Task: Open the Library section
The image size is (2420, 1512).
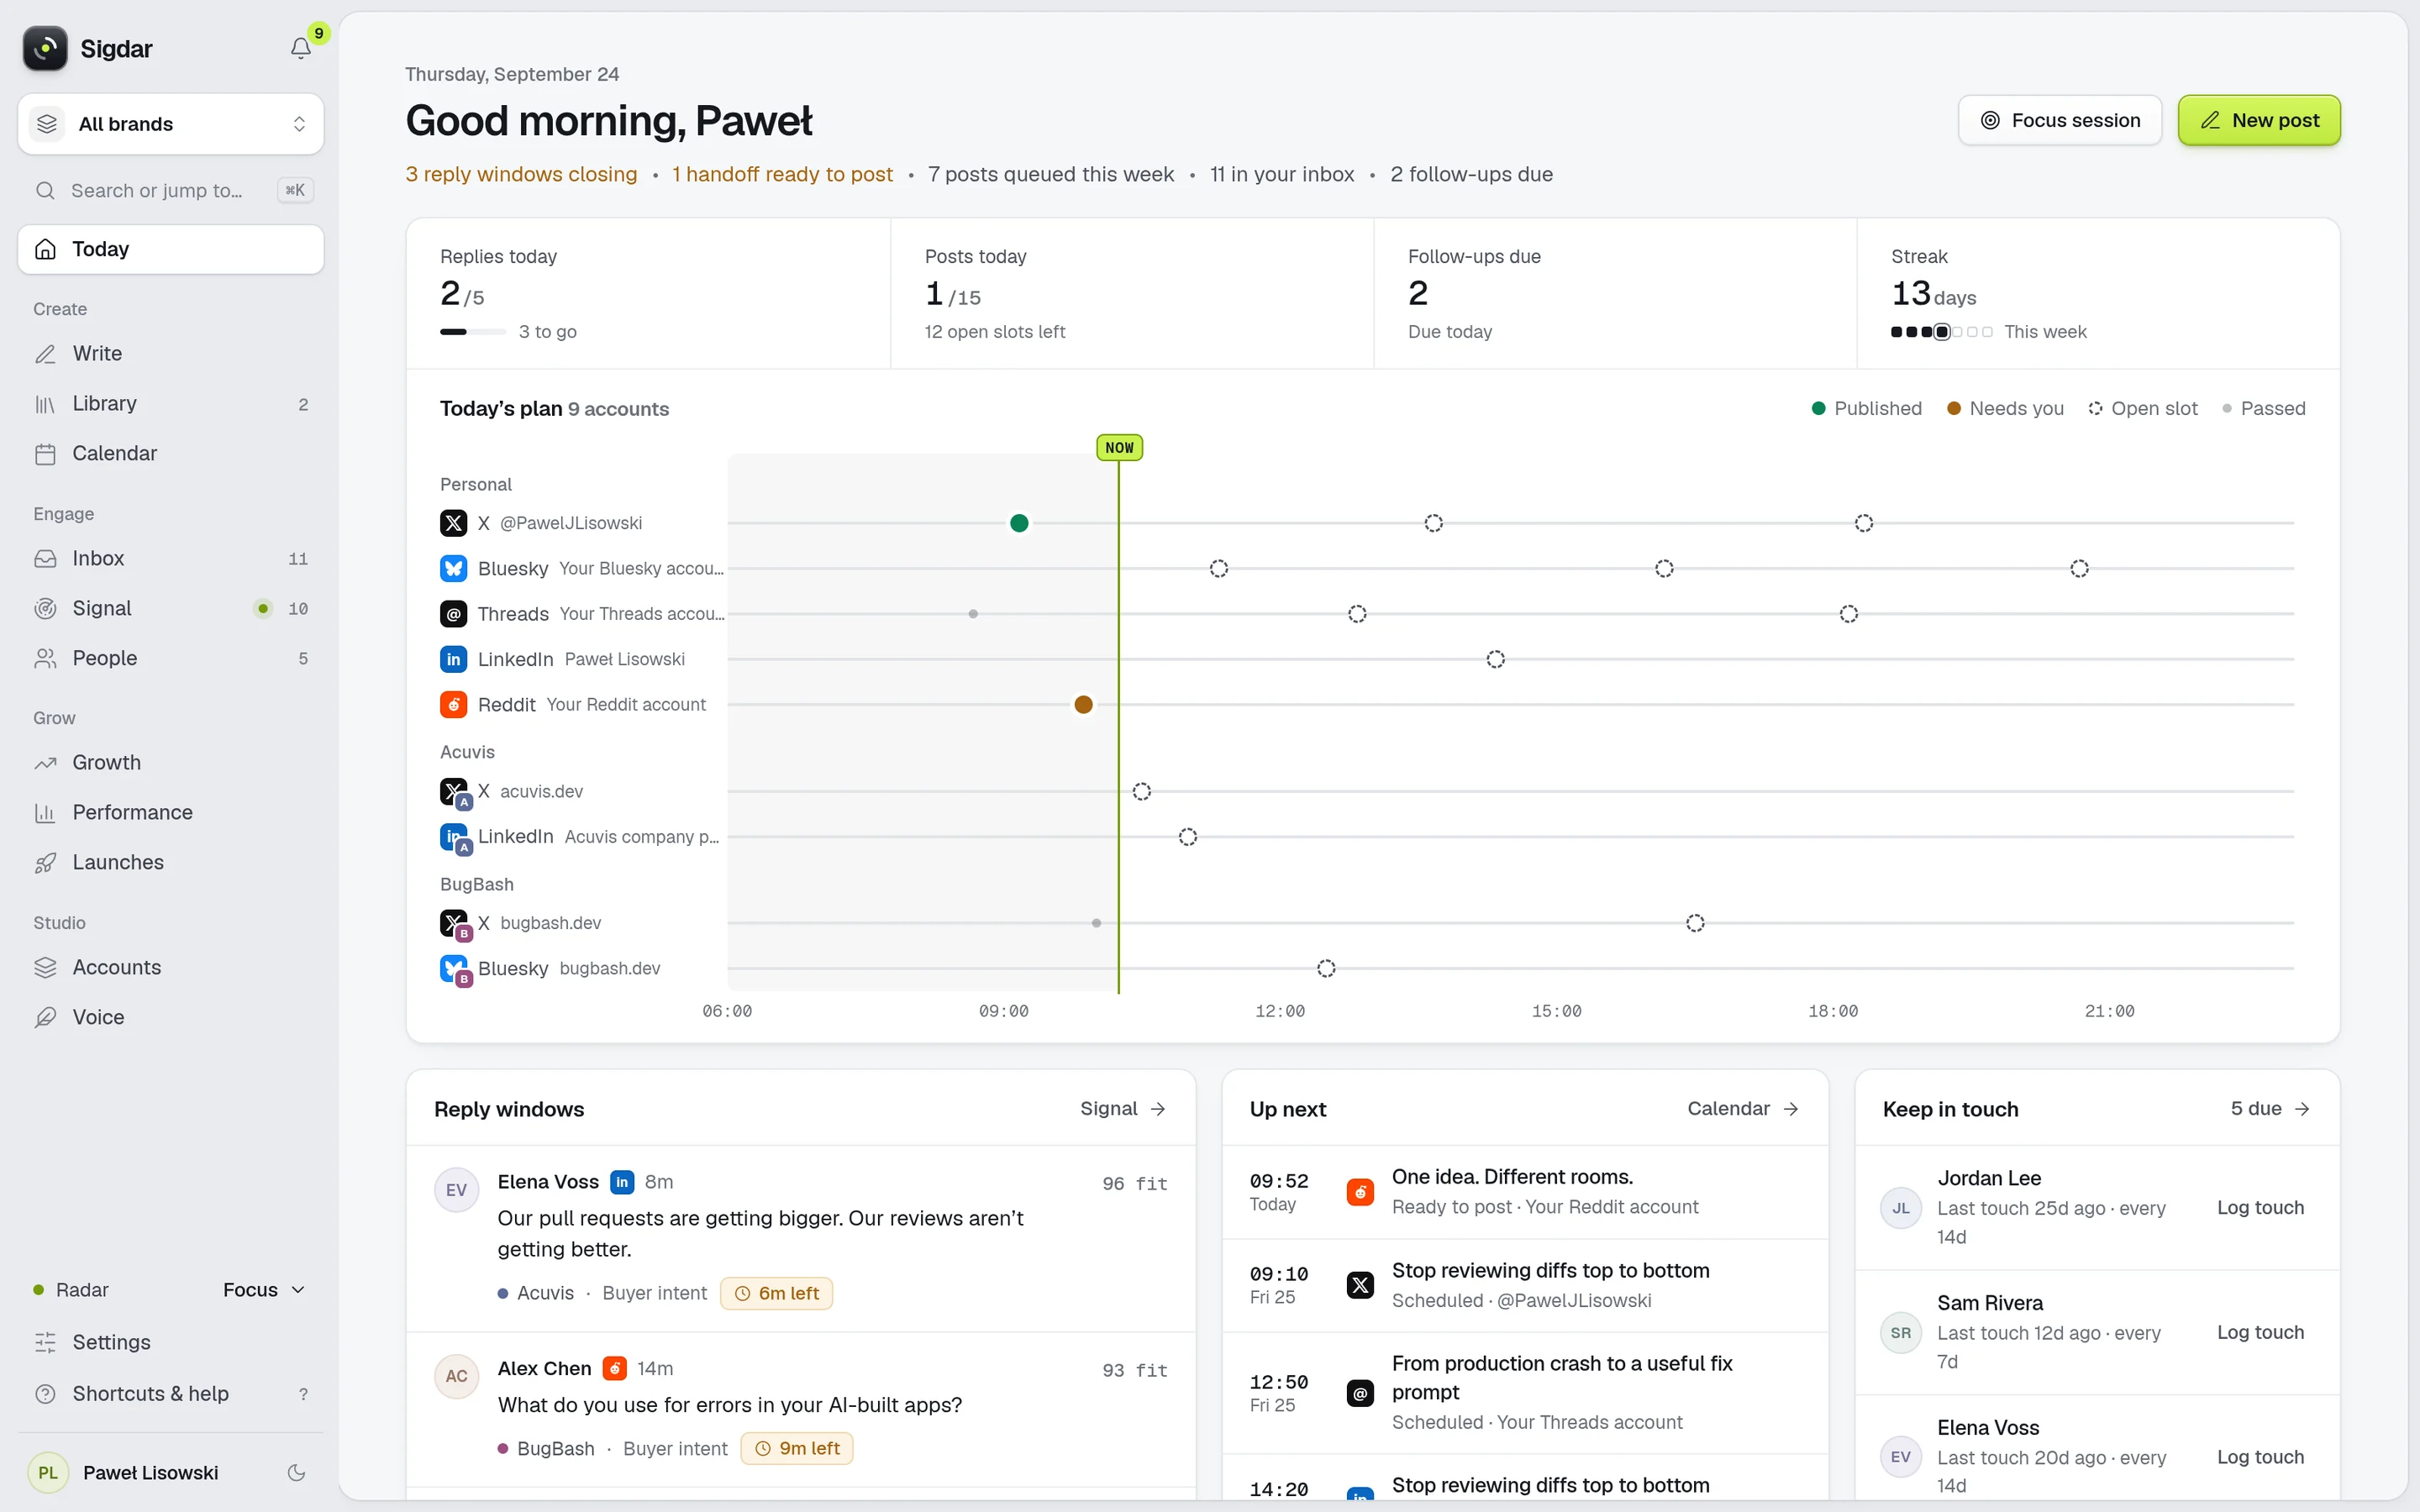Action: (x=171, y=404)
